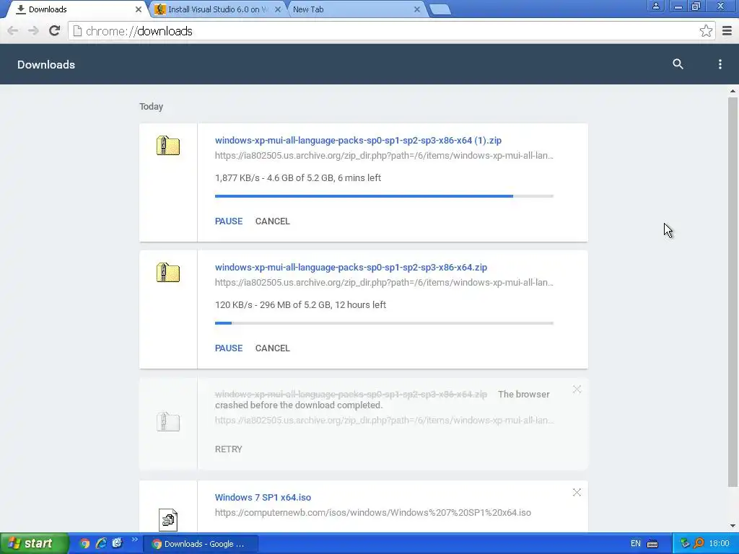Open the Windows XP Start menu
Screen dimensions: 739x554
[34, 544]
